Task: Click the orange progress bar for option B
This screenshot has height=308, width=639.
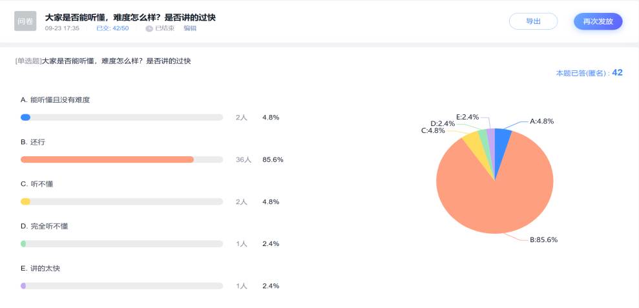Action: (107, 159)
